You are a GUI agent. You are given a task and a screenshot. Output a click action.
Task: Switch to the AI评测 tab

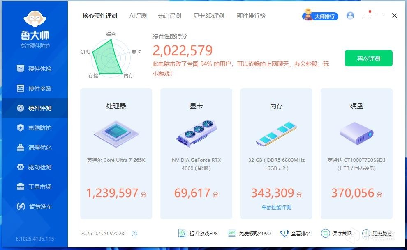click(x=138, y=16)
